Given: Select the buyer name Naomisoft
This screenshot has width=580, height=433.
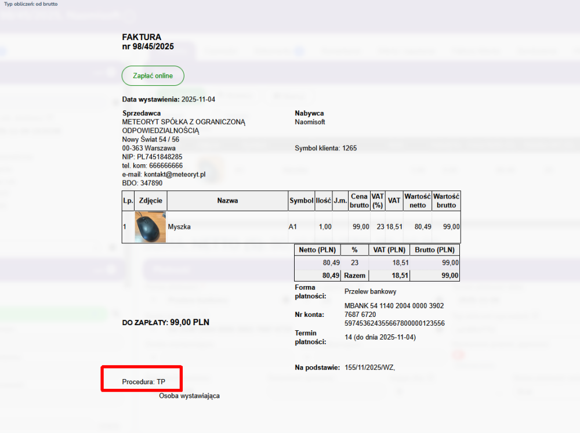Looking at the screenshot, I should point(310,122).
